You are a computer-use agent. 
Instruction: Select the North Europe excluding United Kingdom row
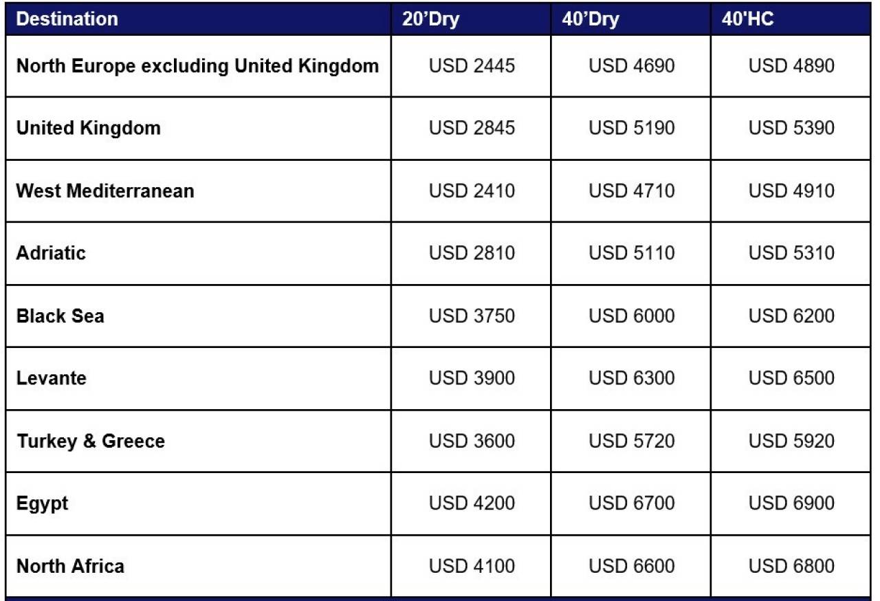click(439, 66)
